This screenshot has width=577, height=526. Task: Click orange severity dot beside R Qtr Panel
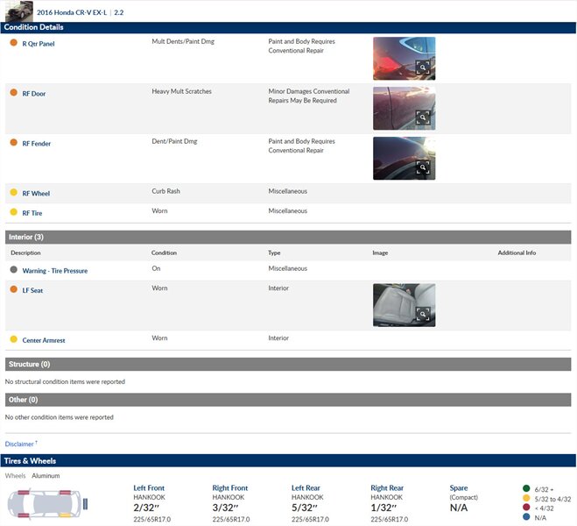pos(13,42)
